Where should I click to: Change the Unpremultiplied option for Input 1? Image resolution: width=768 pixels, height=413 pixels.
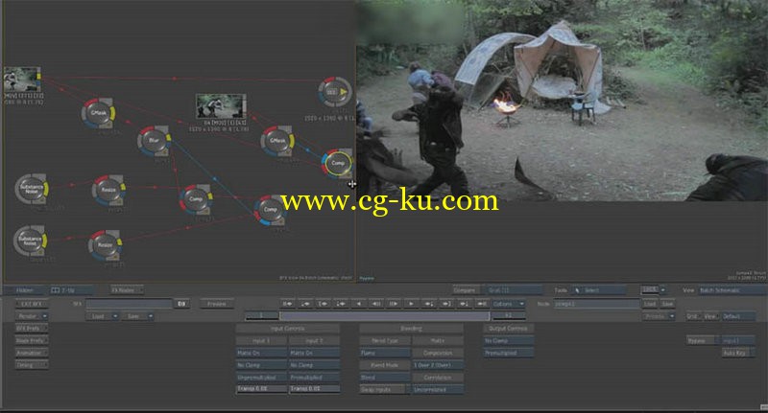click(261, 378)
